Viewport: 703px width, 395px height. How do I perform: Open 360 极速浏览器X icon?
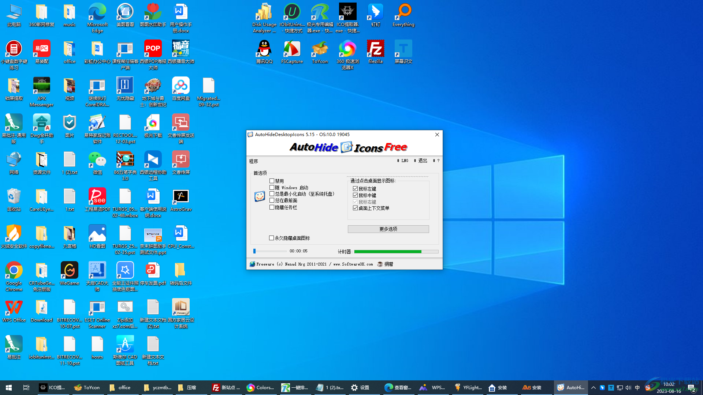347,55
